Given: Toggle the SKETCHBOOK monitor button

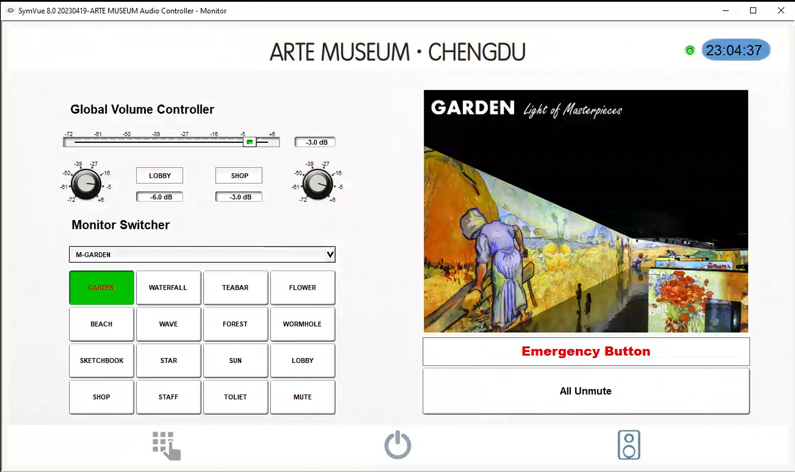Looking at the screenshot, I should (x=101, y=361).
